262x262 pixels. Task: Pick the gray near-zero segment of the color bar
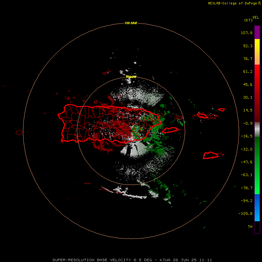coord(257,130)
